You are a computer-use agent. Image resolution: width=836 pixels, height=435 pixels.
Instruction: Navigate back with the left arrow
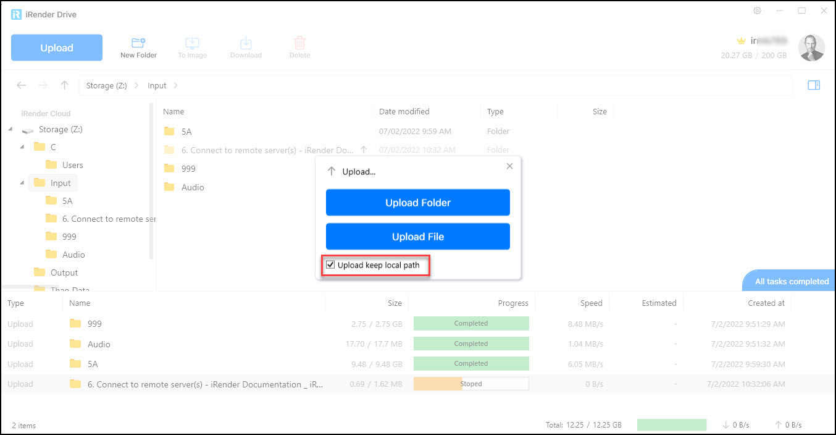tap(22, 85)
